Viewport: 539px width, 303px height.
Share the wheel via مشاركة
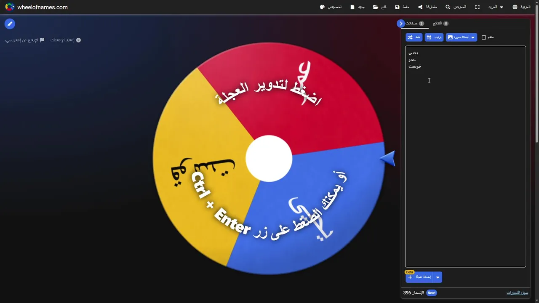(427, 7)
